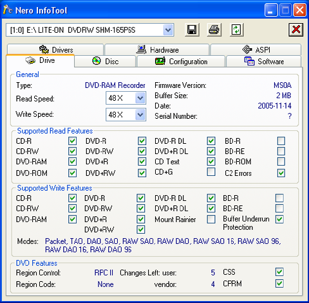Switch to the Drivers tab
Viewport: 309px width, 303px height.
coord(55,49)
